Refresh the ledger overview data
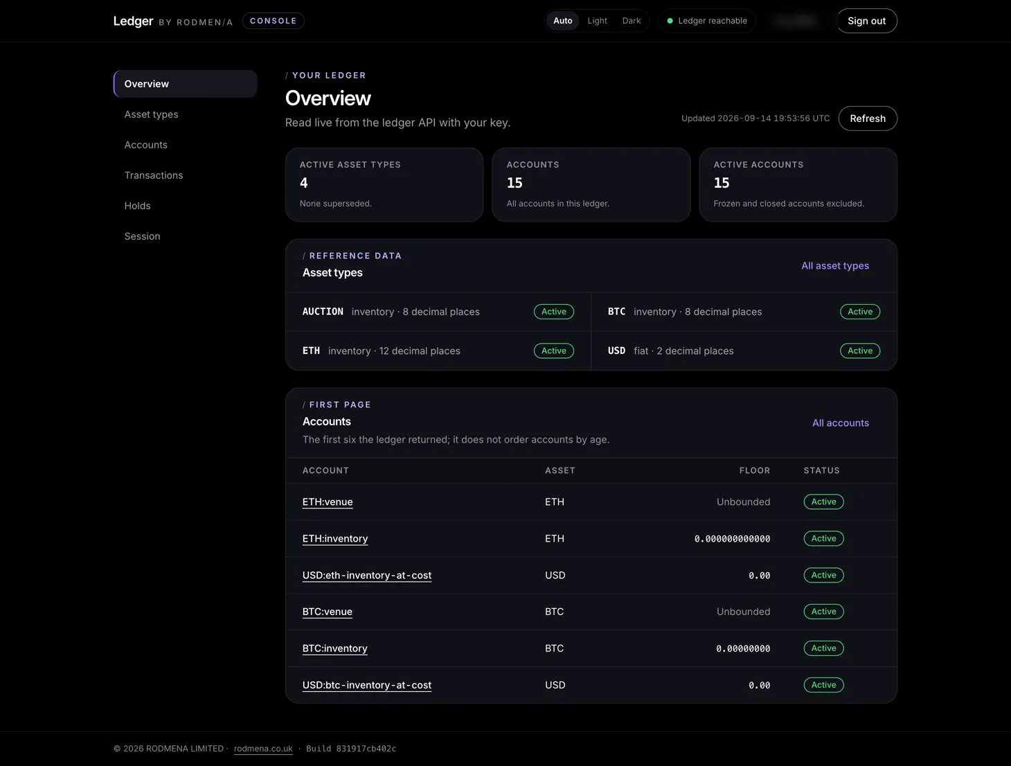The width and height of the screenshot is (1011, 766). [x=868, y=118]
